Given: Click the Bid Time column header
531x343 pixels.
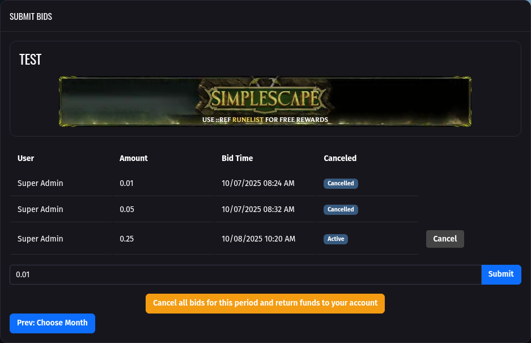Looking at the screenshot, I should click(x=237, y=158).
